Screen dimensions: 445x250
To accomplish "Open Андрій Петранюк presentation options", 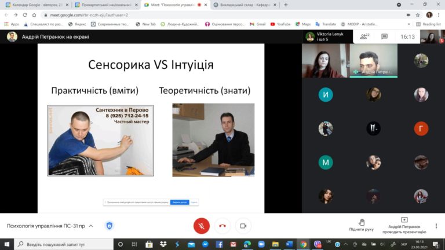I will tap(404, 225).
